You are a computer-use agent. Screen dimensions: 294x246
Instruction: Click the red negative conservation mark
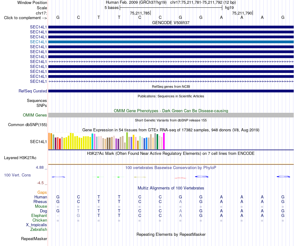pos(180,178)
